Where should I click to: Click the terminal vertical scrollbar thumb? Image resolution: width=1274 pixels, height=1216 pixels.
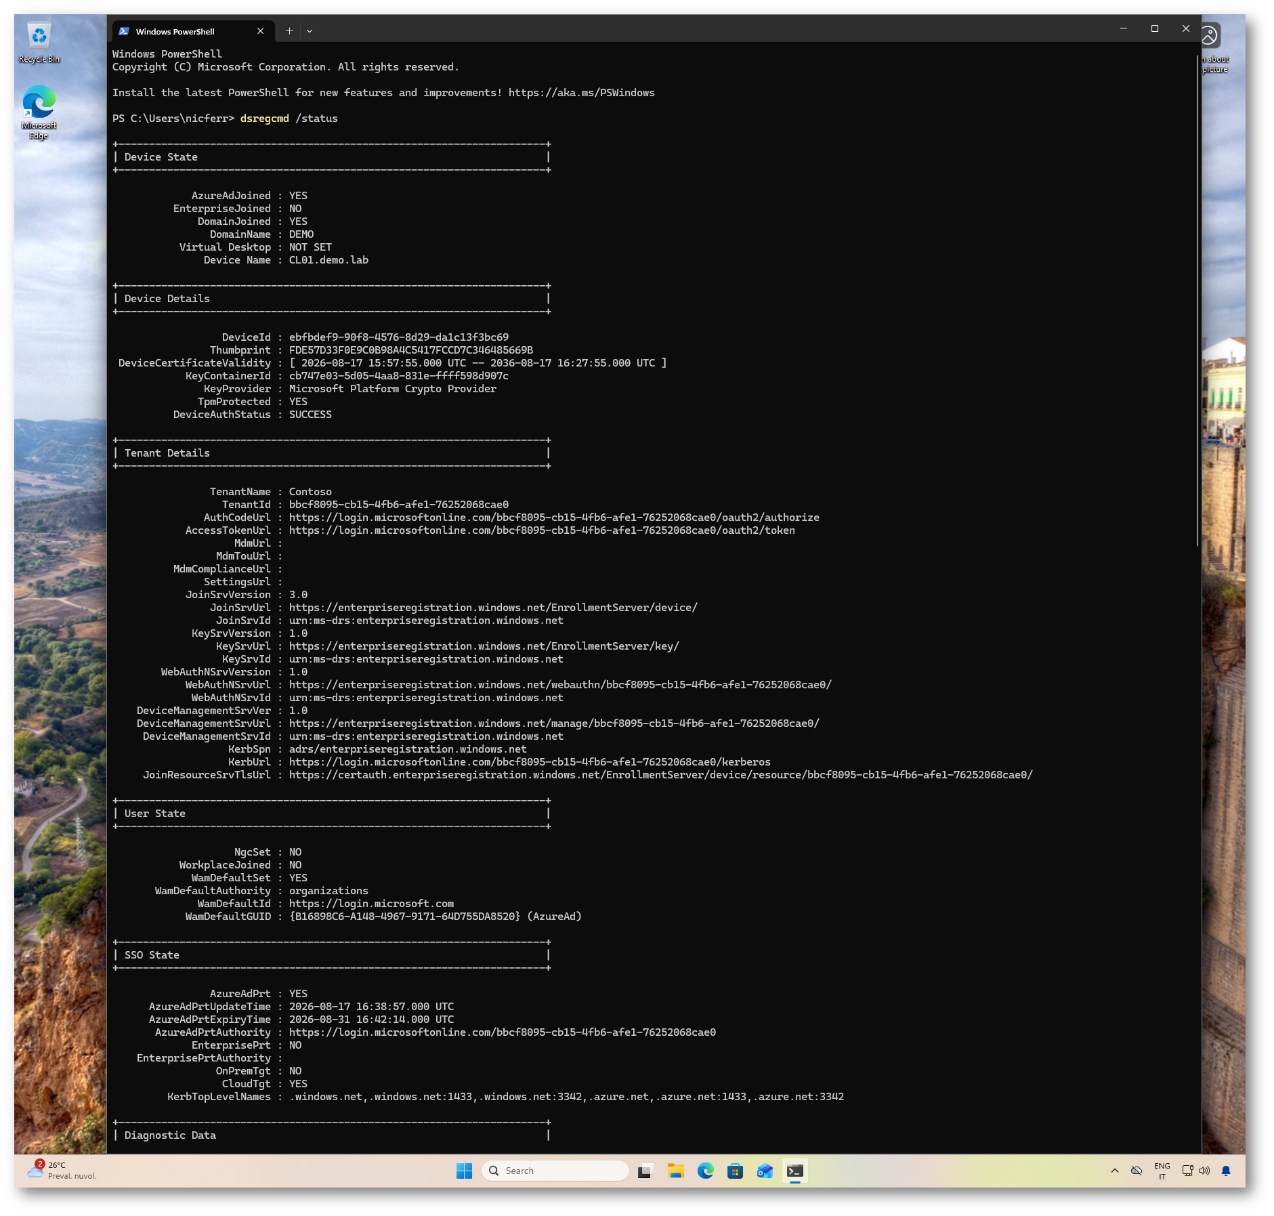pyautogui.click(x=1197, y=299)
